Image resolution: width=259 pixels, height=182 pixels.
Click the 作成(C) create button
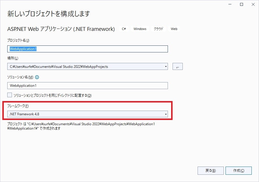pyautogui.click(x=239, y=171)
